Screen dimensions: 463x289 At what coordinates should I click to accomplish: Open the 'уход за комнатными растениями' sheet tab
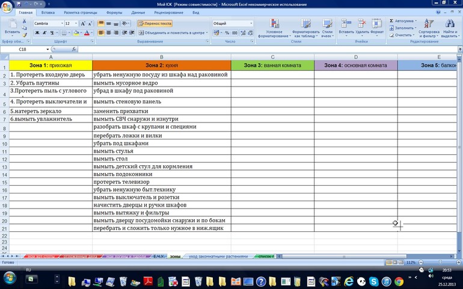click(x=218, y=257)
